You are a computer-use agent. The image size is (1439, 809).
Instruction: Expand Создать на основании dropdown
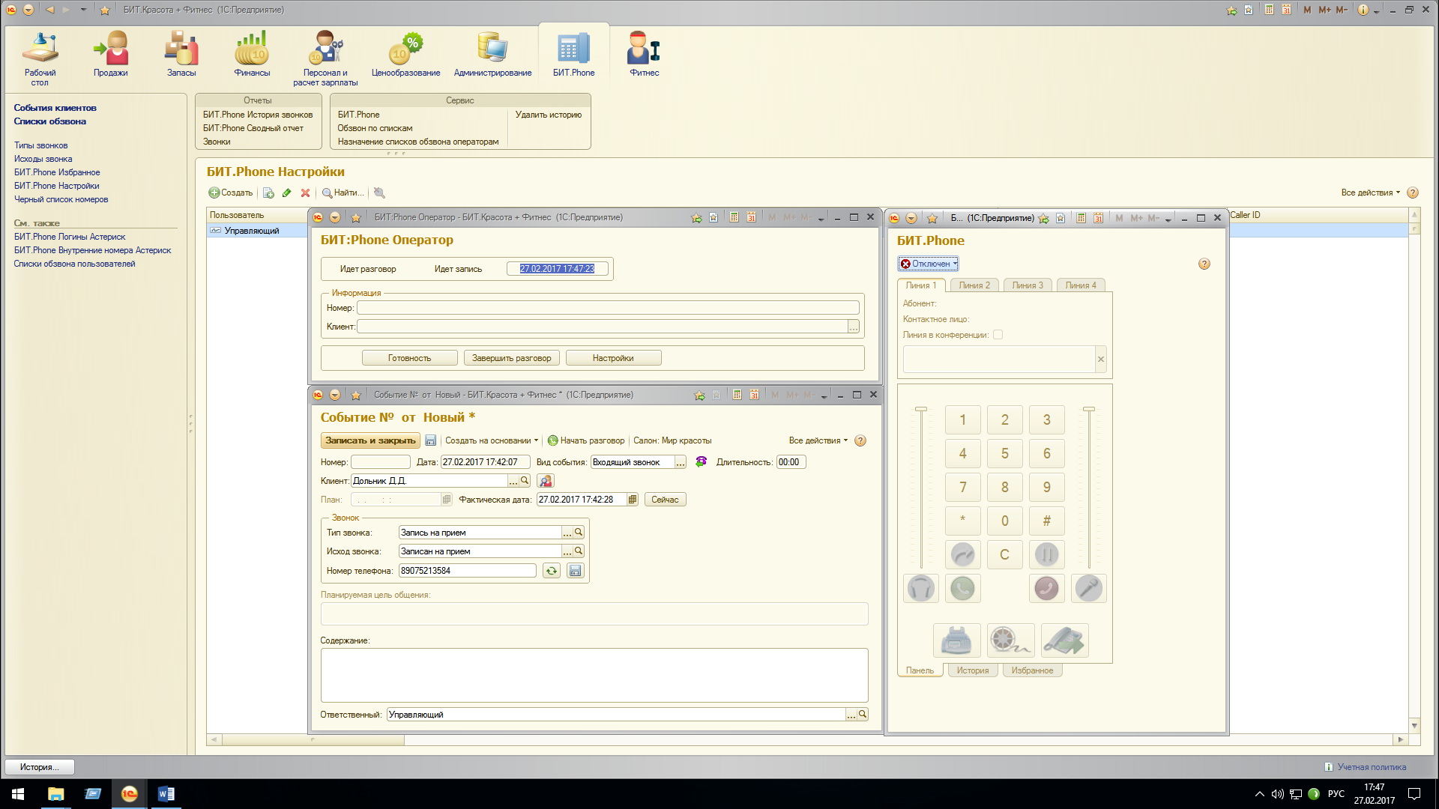pos(492,440)
